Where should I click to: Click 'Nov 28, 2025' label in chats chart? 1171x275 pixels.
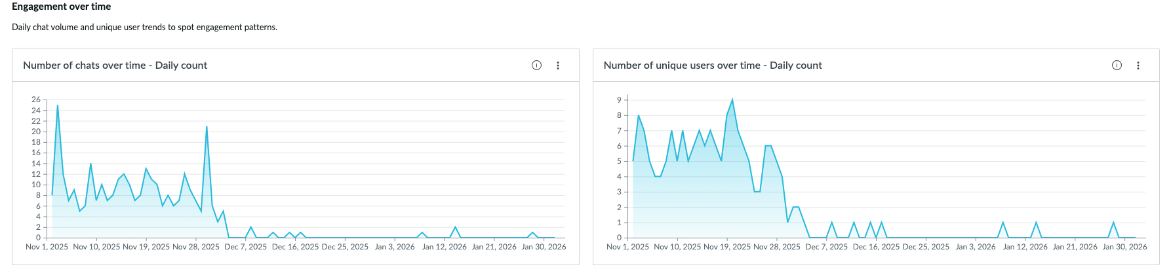196,247
